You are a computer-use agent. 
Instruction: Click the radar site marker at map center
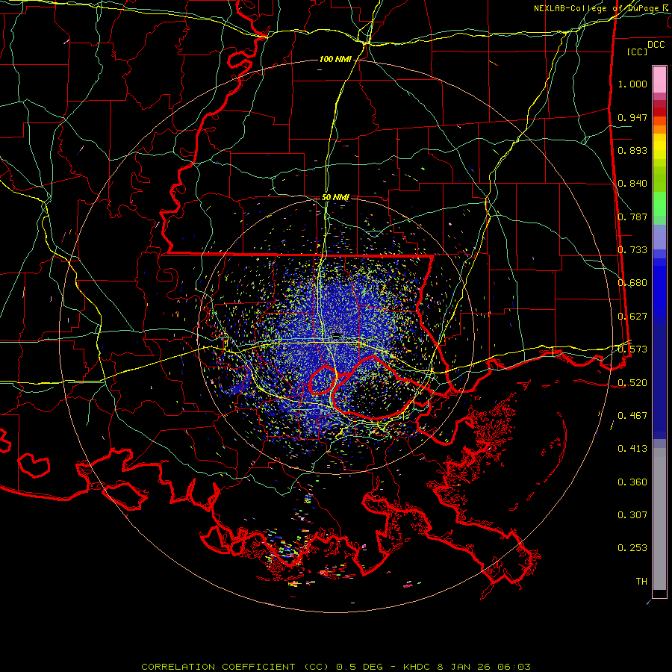(337, 334)
